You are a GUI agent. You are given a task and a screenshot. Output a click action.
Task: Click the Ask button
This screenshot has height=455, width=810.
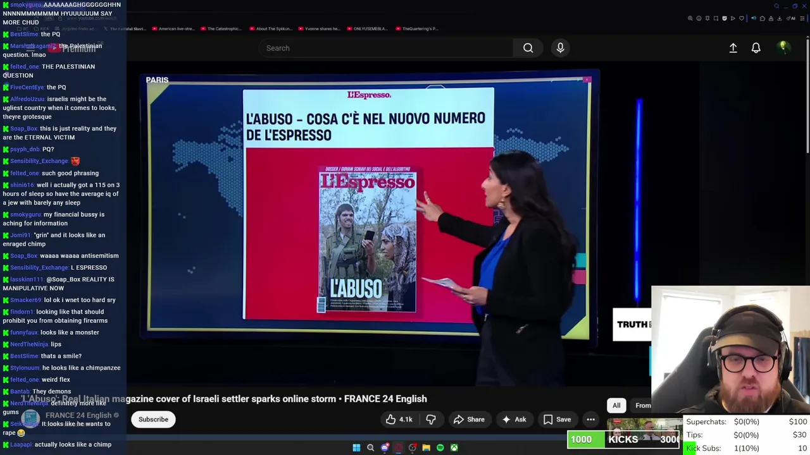click(513, 419)
